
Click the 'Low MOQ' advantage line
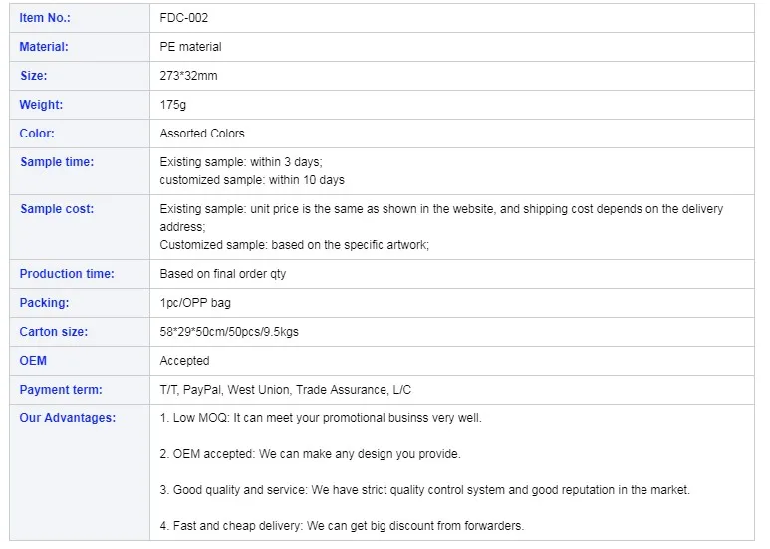321,418
